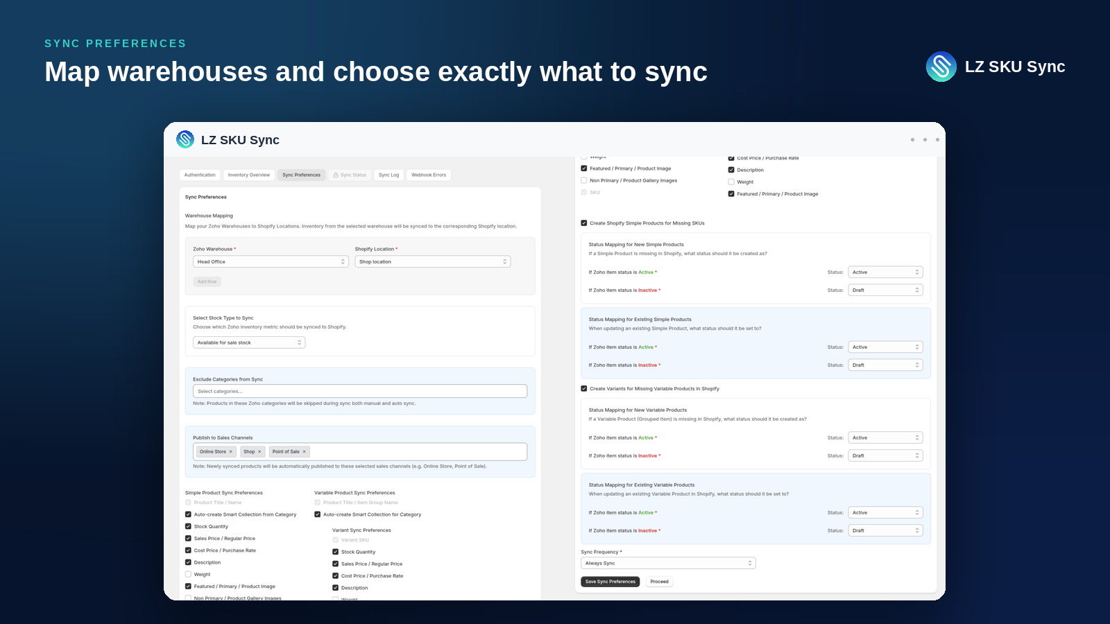This screenshot has height=624, width=1110.
Task: Toggle simple product Sales Price / Regular Price
Action: click(188, 539)
